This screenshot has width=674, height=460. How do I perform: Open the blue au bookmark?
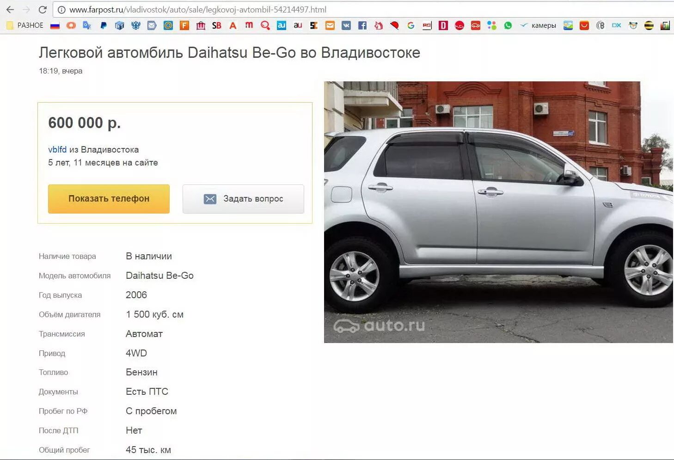coord(282,25)
